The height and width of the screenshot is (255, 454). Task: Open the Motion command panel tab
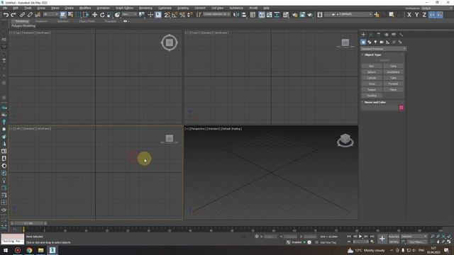[386, 35]
